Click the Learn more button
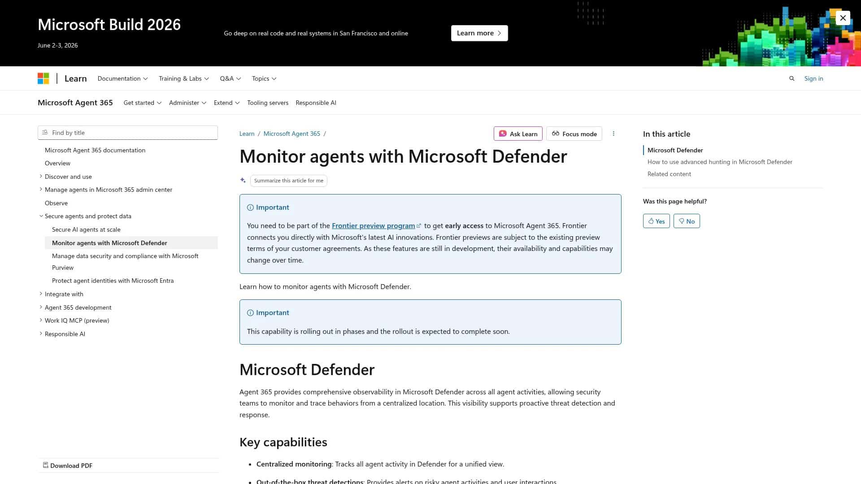 click(x=479, y=33)
